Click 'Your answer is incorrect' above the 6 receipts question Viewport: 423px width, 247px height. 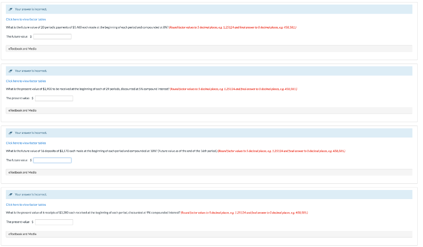pos(31,195)
